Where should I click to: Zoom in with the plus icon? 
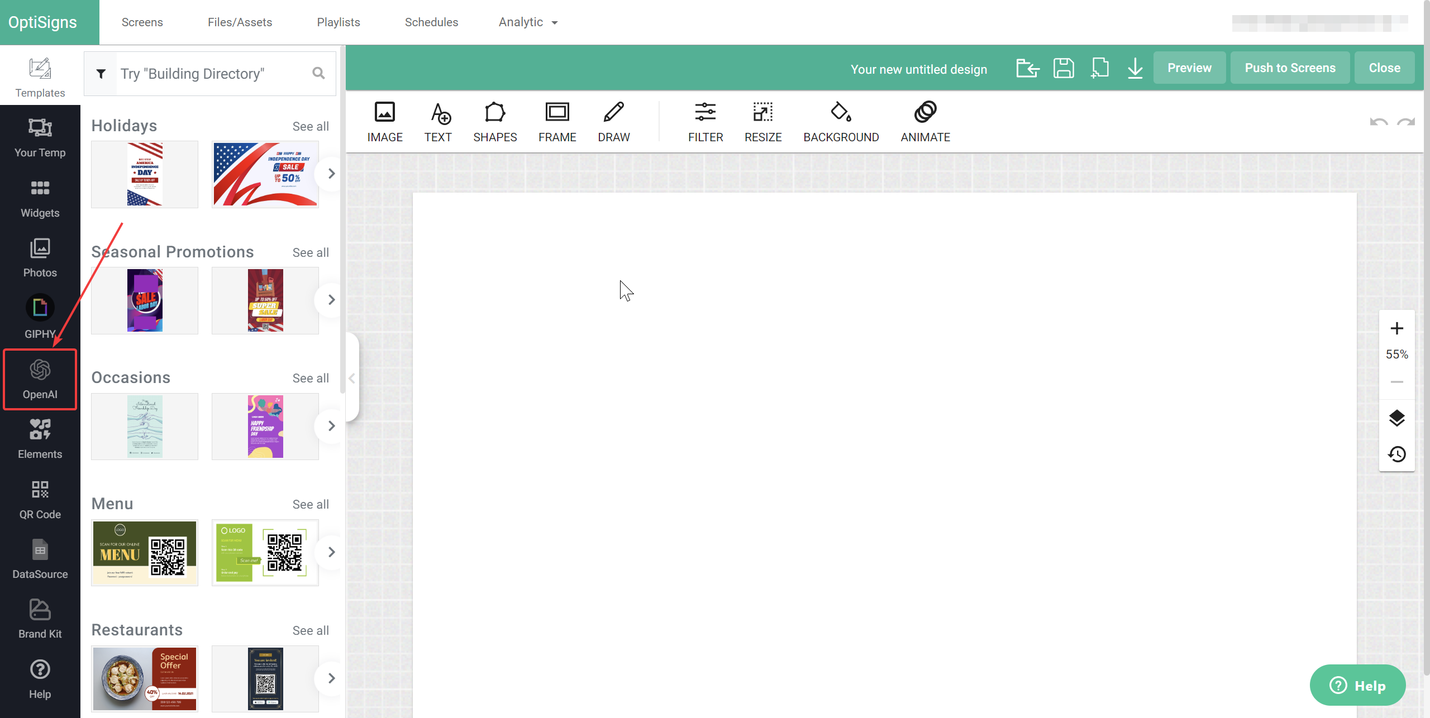1397,328
